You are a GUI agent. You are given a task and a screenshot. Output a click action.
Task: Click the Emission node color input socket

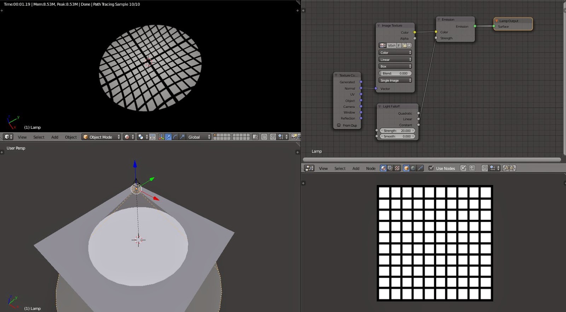436,32
